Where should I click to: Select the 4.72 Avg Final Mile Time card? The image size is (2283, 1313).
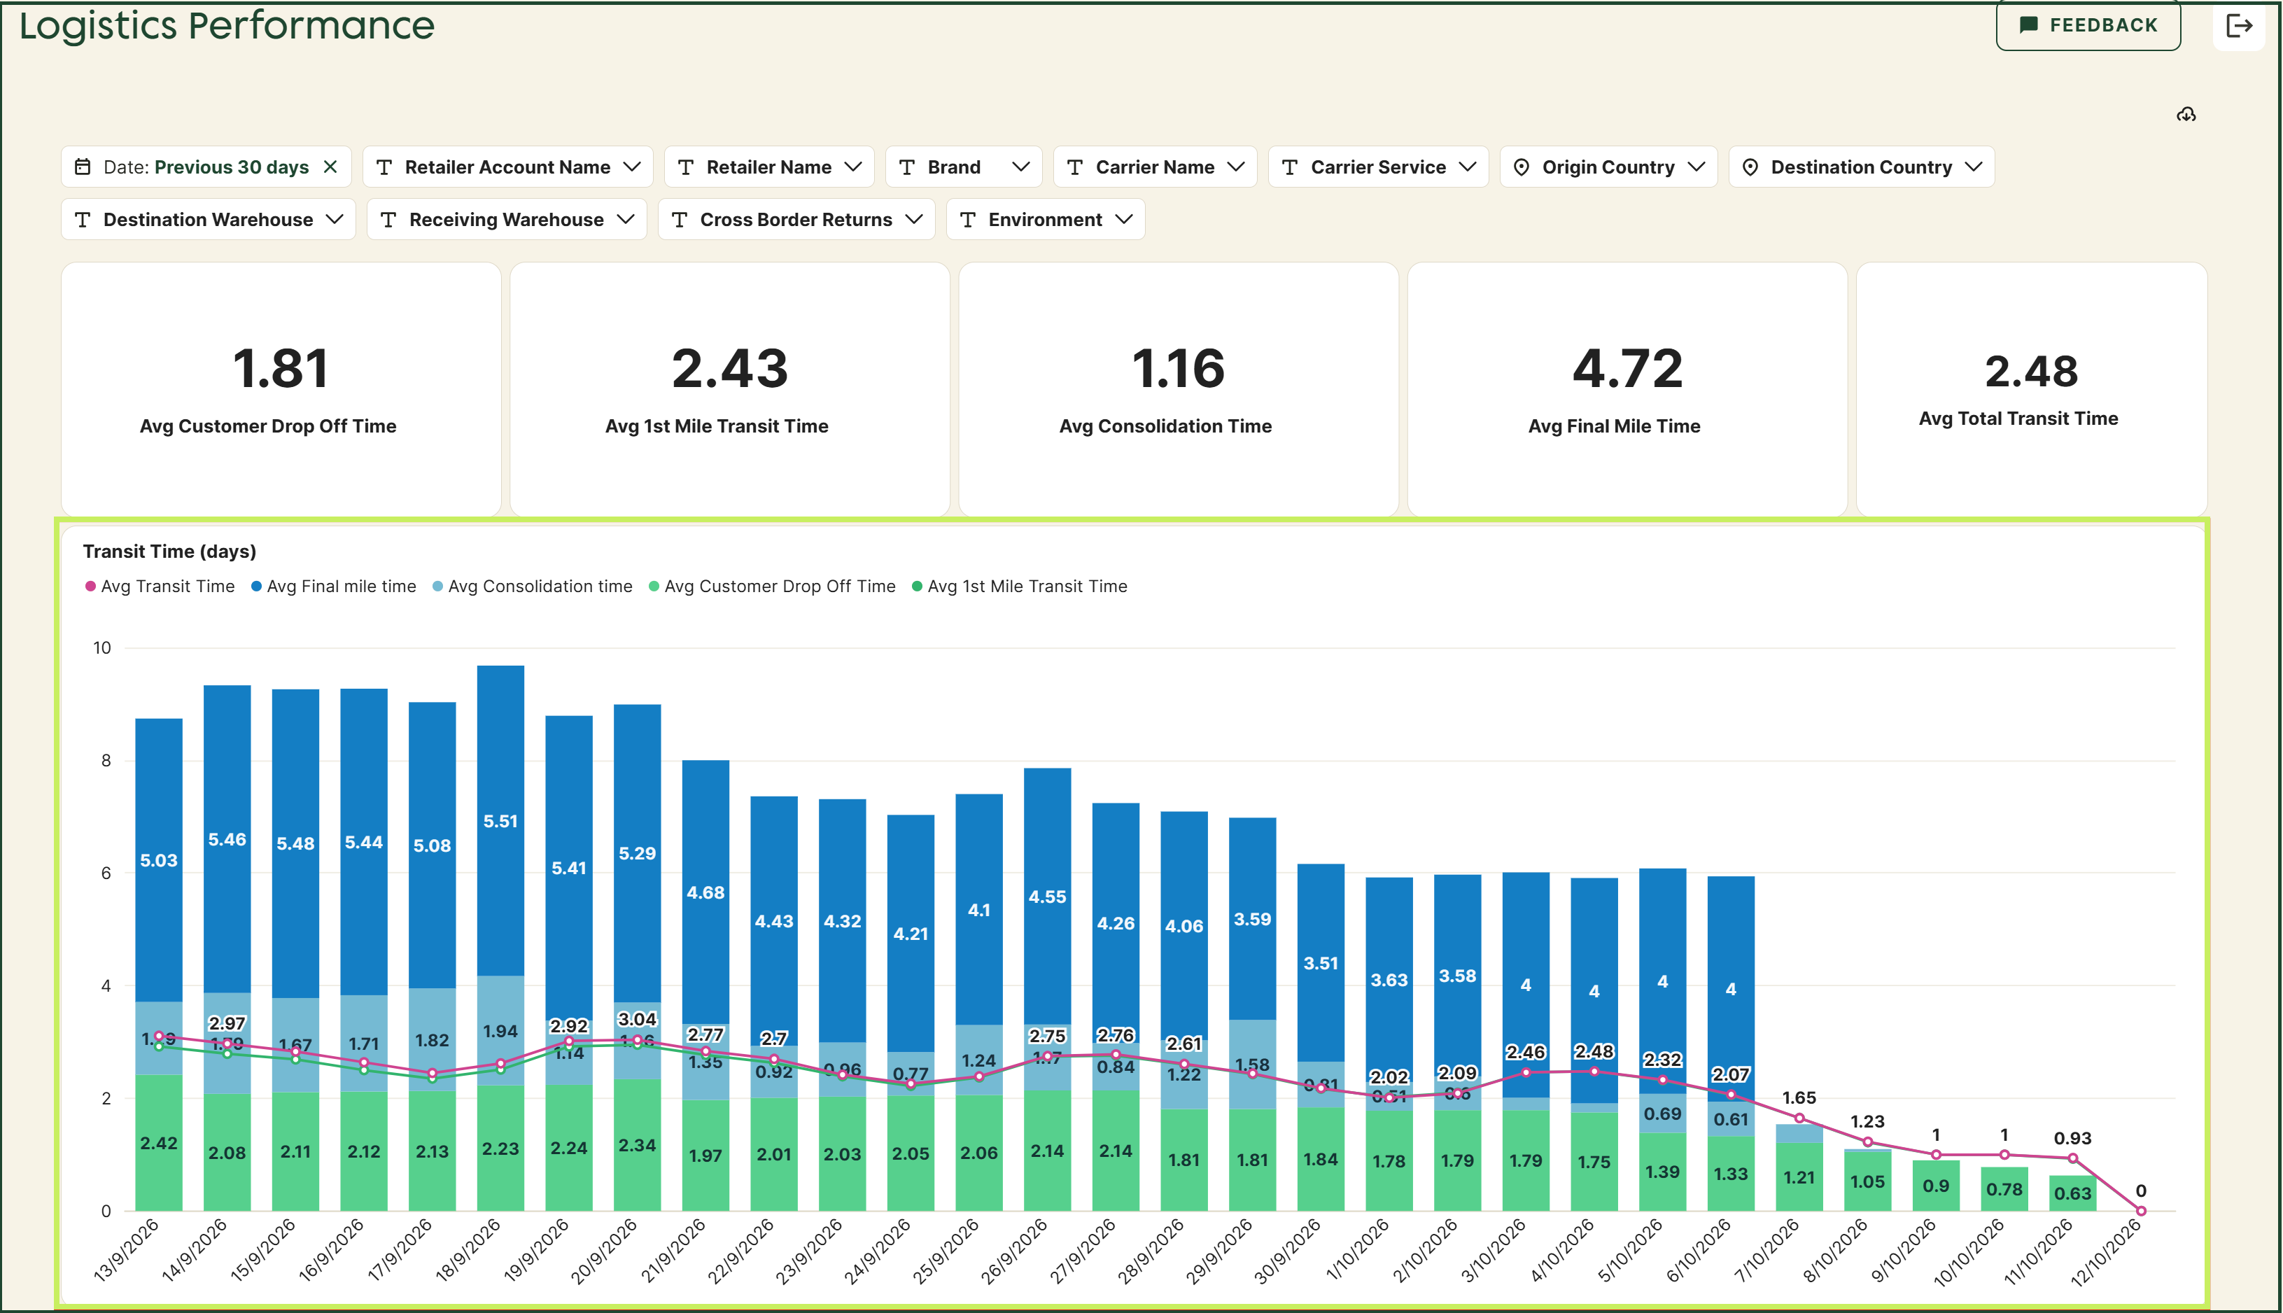point(1627,390)
